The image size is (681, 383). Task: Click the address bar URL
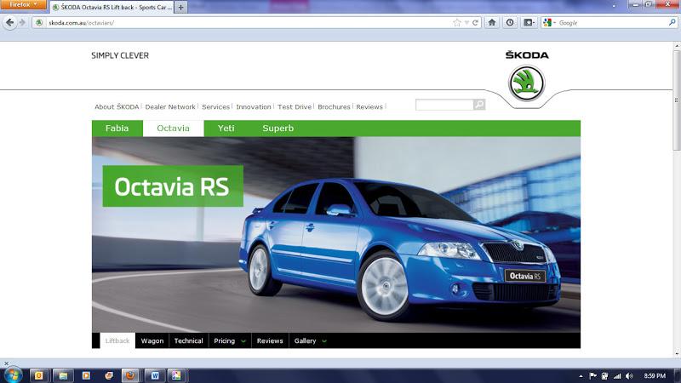click(81, 23)
